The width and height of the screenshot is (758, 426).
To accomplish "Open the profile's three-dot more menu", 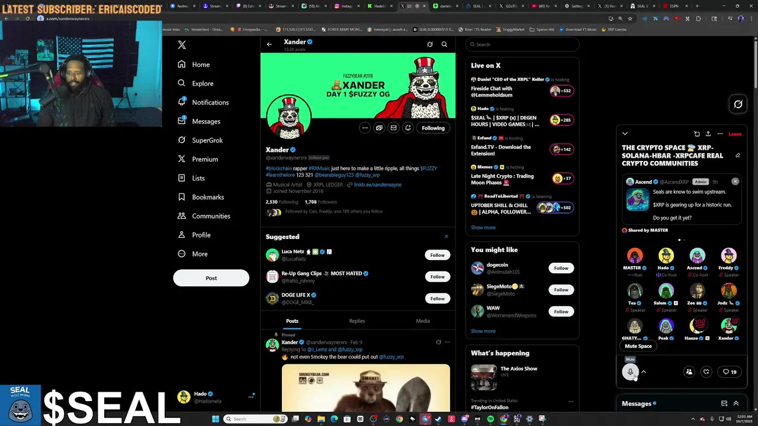I will pyautogui.click(x=365, y=128).
